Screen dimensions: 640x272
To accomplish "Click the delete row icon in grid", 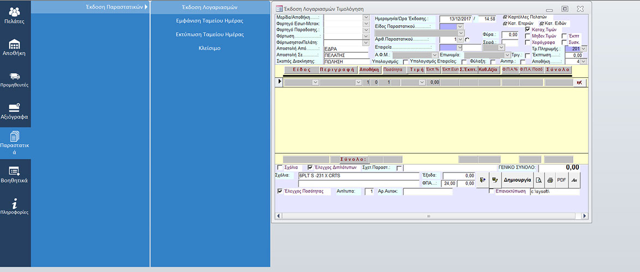I will (x=579, y=82).
